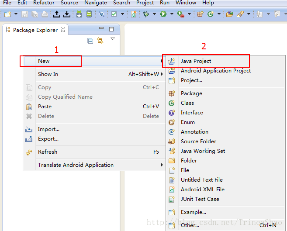This screenshot has width=287, height=231.
Task: Select Project... in New submenu
Action: point(226,80)
